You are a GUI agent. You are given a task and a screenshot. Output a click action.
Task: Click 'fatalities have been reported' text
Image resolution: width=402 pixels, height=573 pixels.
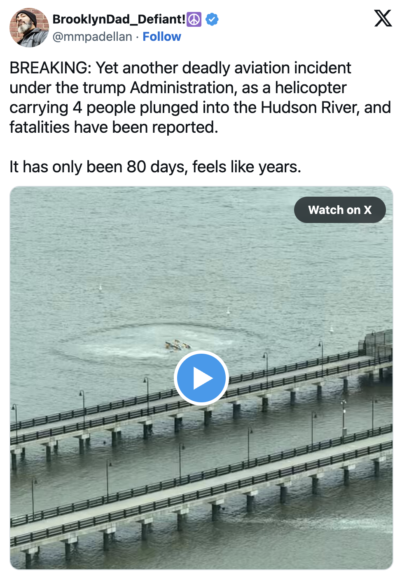[114, 127]
